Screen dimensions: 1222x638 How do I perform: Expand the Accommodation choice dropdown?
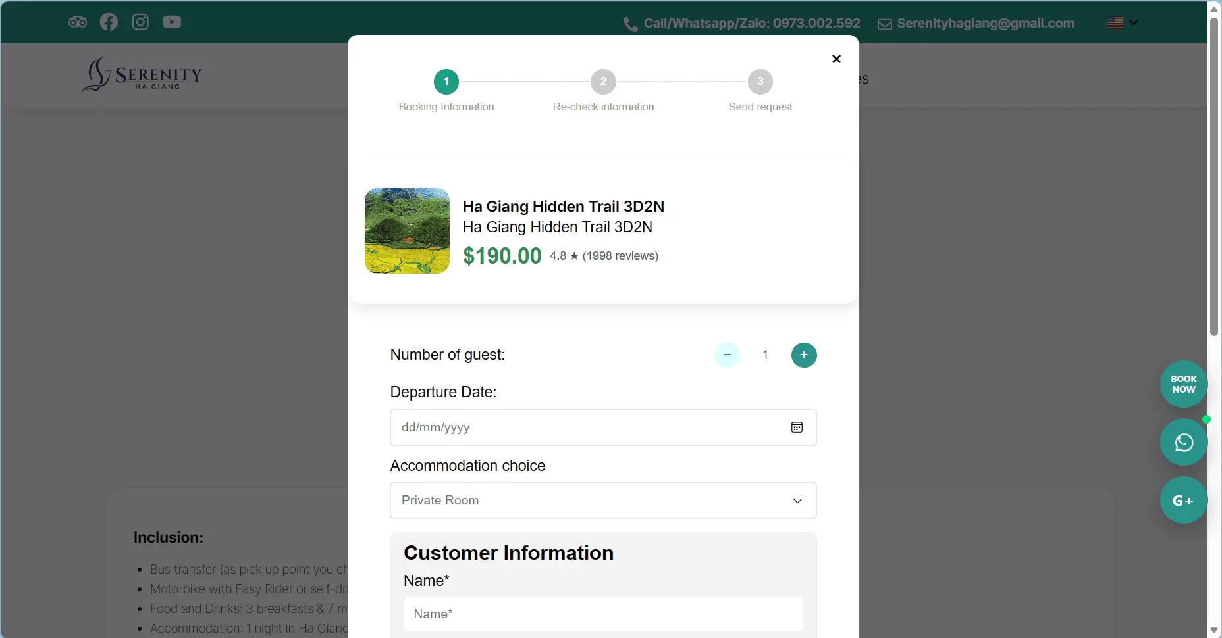603,501
